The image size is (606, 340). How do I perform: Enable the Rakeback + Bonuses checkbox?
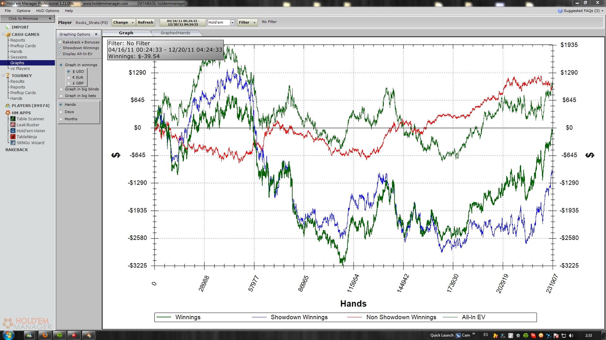tap(60, 42)
